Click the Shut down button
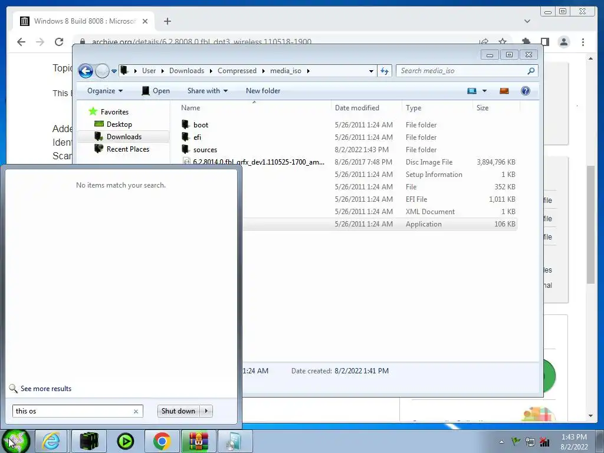This screenshot has width=604, height=453. click(178, 411)
